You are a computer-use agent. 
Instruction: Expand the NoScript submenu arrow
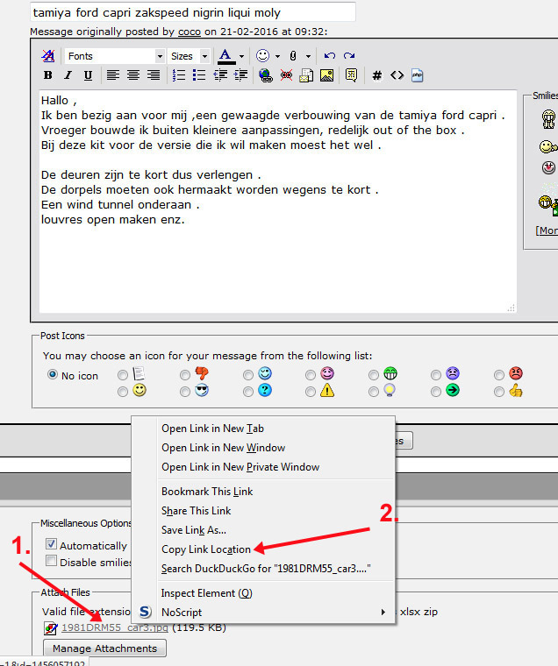(383, 612)
